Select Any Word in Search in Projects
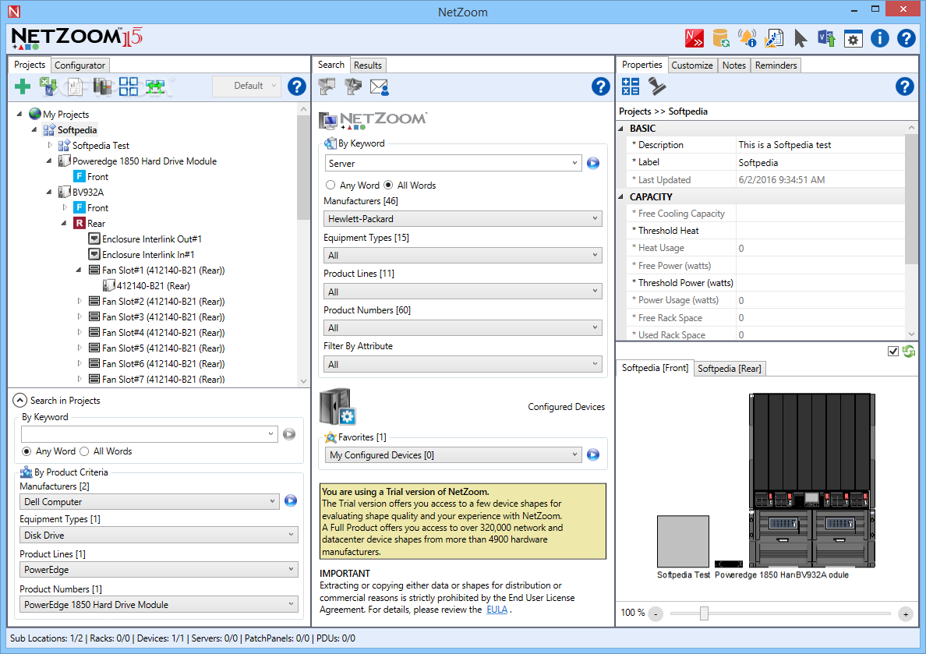This screenshot has height=654, width=926. [27, 451]
